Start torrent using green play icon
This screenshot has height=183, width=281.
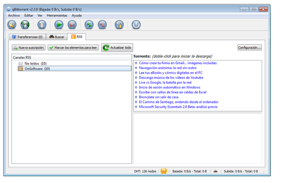coord(59,25)
